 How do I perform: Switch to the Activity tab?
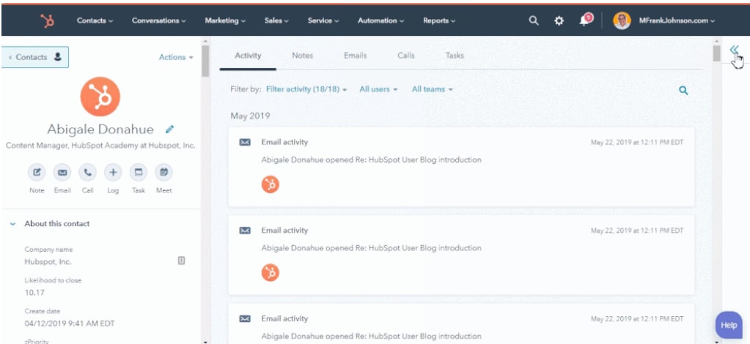point(248,56)
